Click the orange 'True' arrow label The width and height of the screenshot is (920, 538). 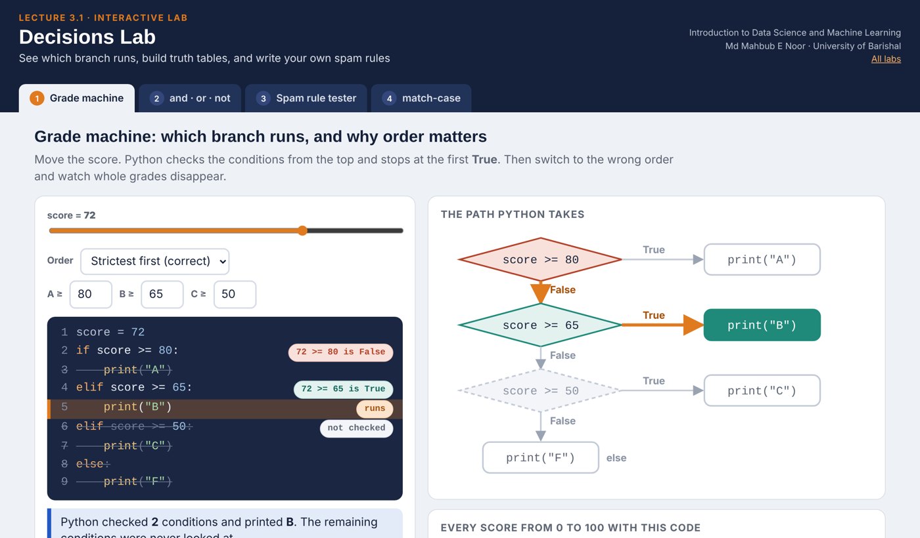click(x=654, y=316)
